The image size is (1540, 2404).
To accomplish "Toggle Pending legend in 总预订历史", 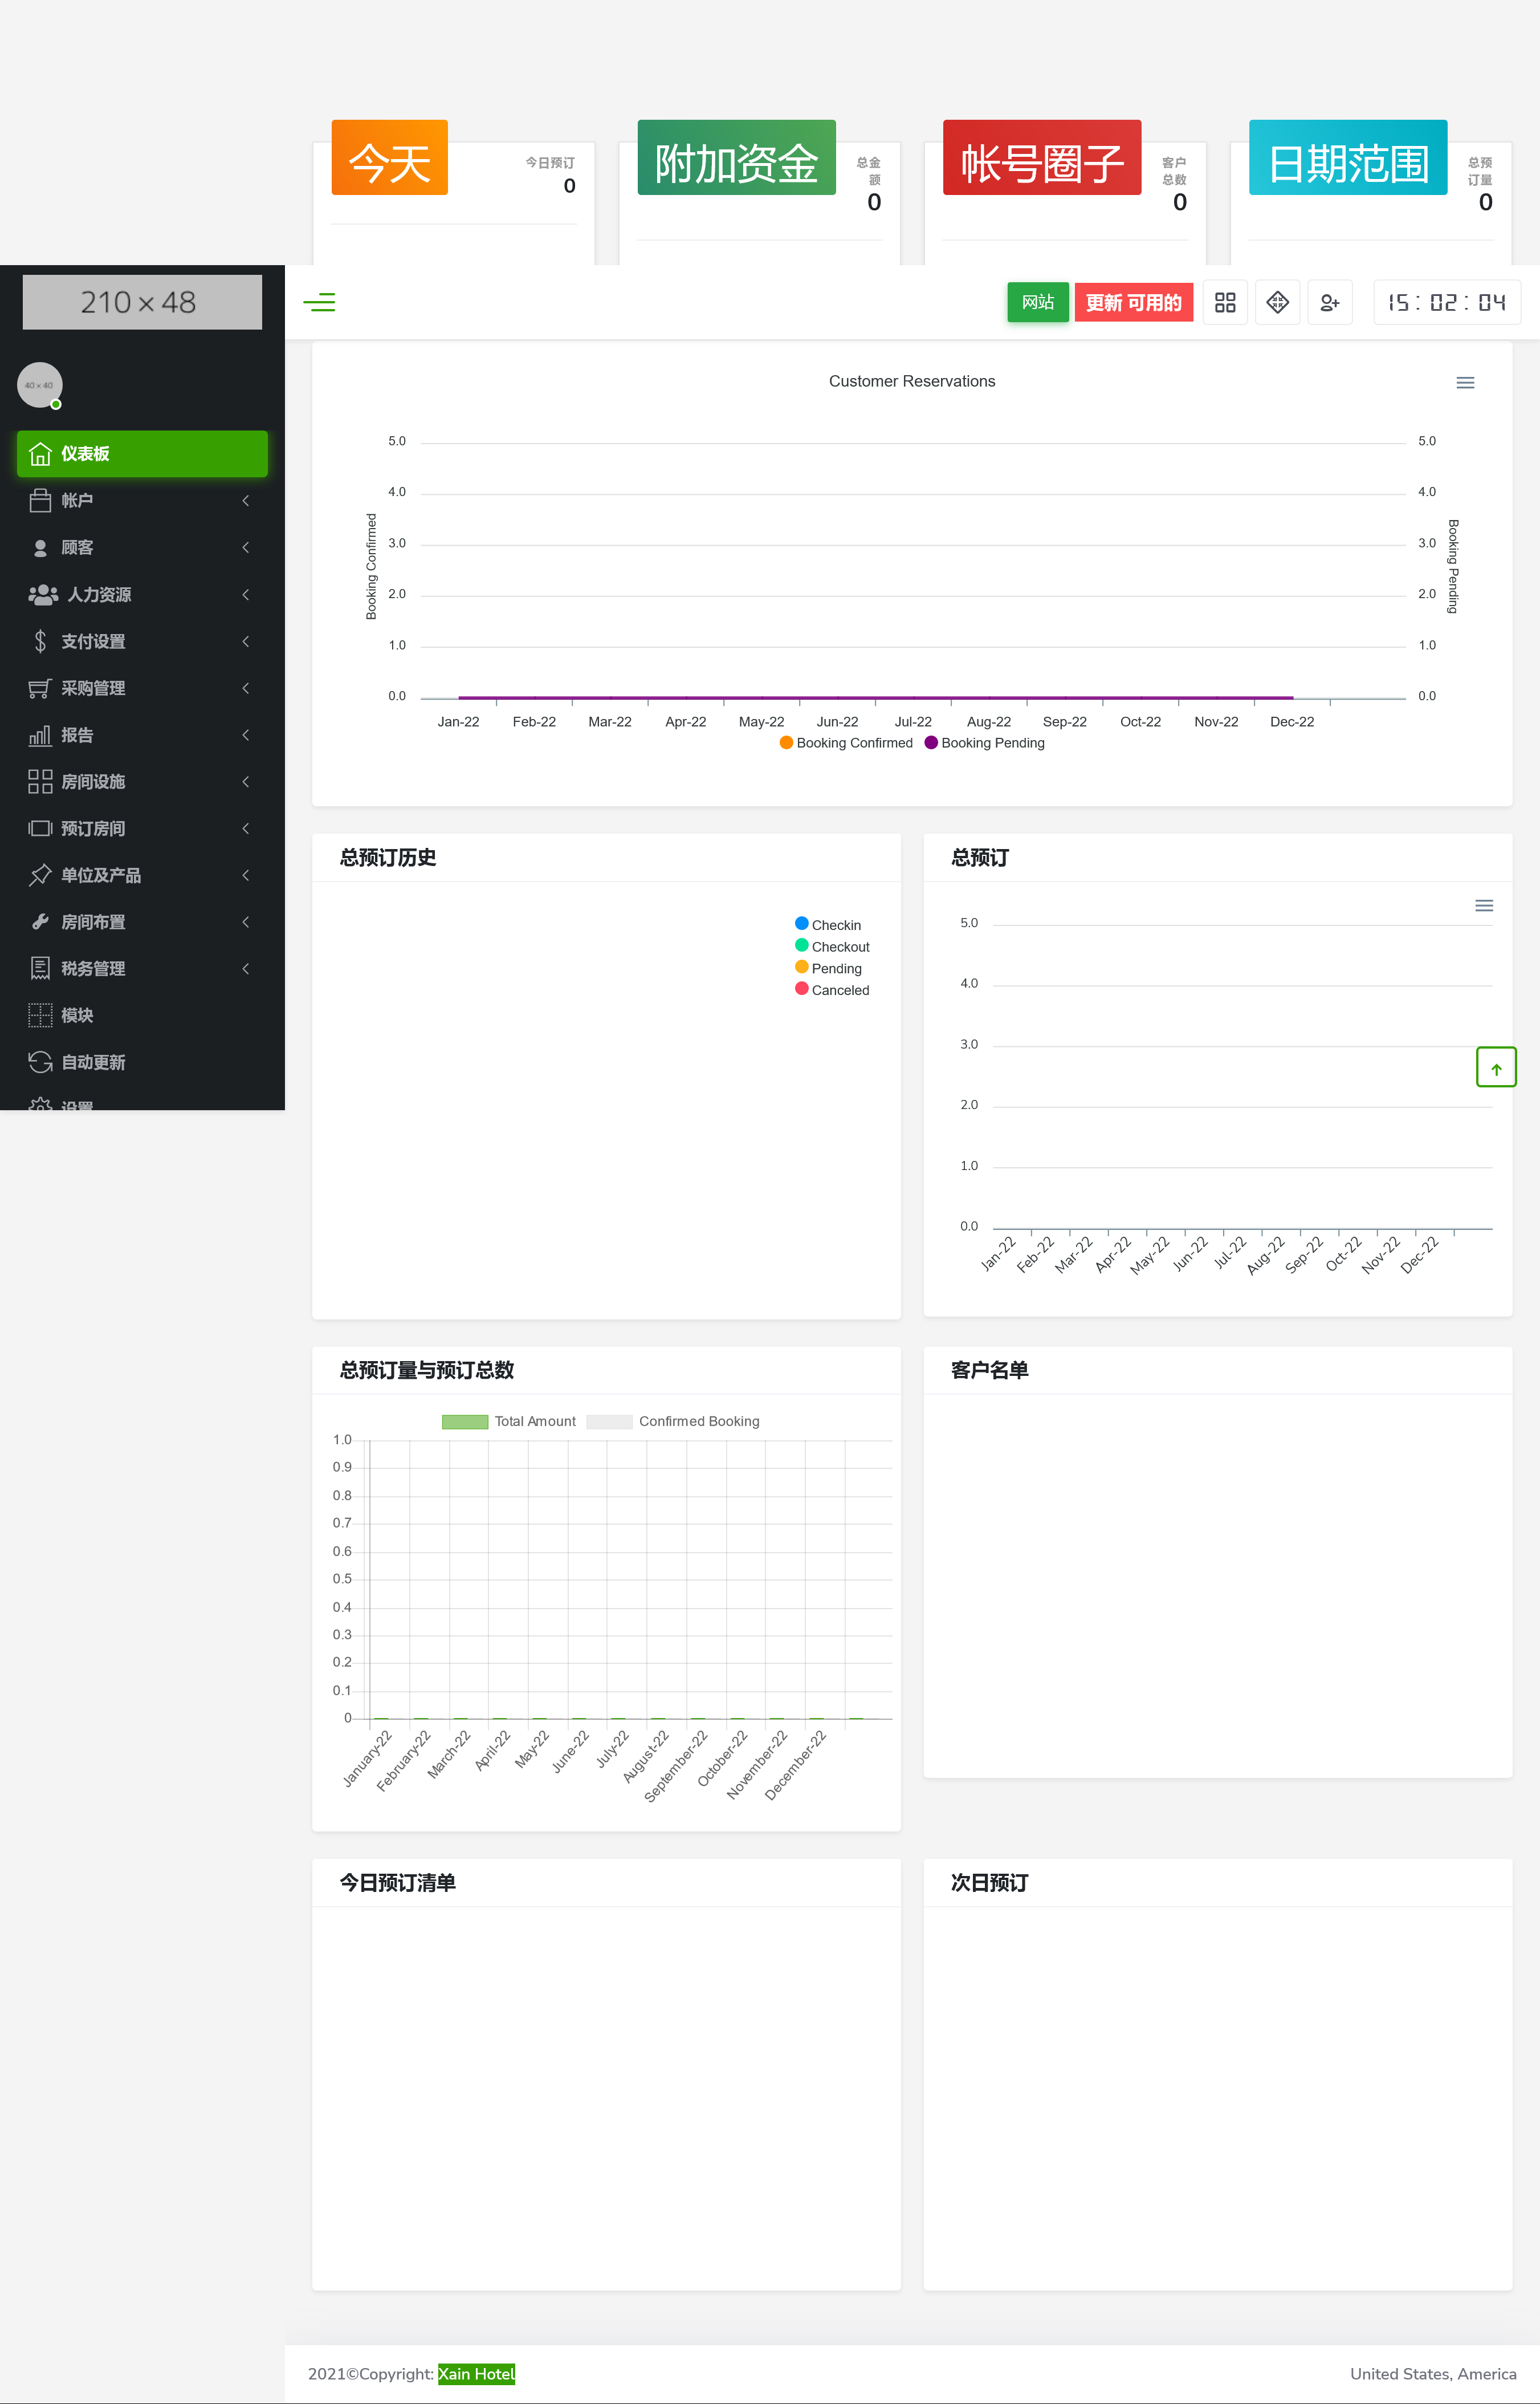I will [x=828, y=968].
